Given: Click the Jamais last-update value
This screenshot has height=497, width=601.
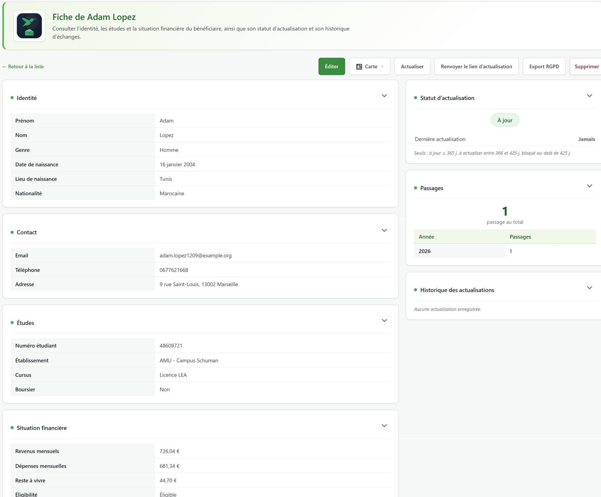Looking at the screenshot, I should (x=587, y=139).
